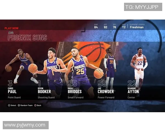Click the Back button prompt icon
Viewport: 165px width, 132px height.
click(x=35, y=105)
